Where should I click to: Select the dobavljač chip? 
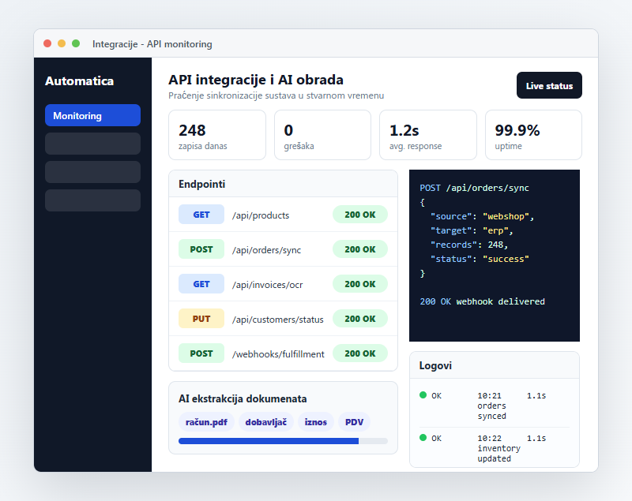pyautogui.click(x=266, y=422)
